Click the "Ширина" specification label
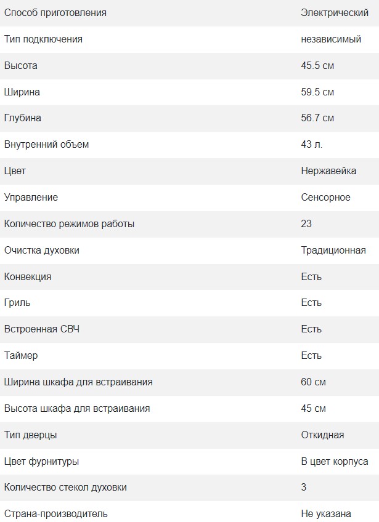The width and height of the screenshot is (379, 522). (x=22, y=92)
